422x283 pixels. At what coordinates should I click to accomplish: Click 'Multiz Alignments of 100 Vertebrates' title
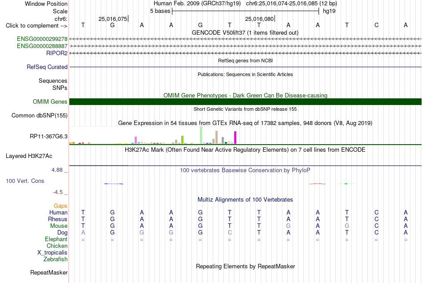[245, 200]
